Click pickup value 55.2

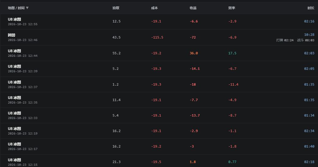pyautogui.click(x=116, y=53)
